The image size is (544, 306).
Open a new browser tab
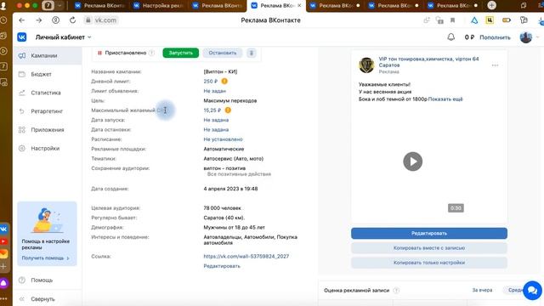point(491,5)
